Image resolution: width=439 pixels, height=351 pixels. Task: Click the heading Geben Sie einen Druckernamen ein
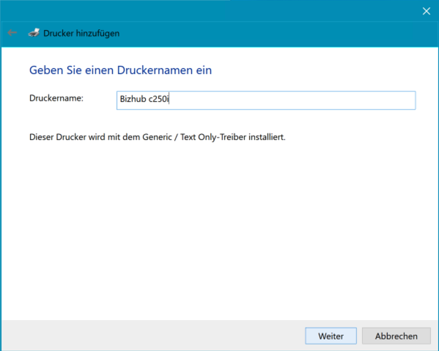(x=120, y=70)
